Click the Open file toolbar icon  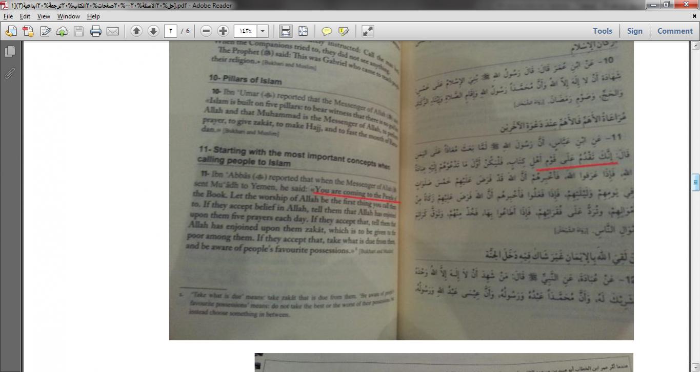tap(11, 31)
